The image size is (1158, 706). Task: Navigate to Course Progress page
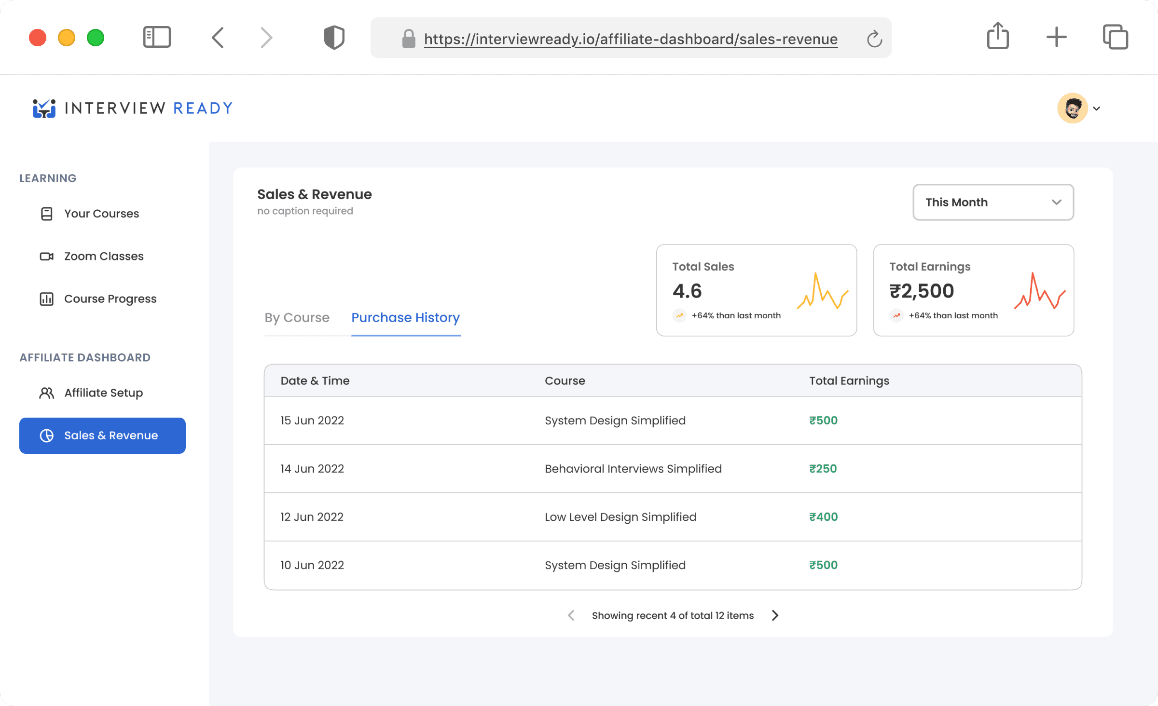[x=110, y=299]
